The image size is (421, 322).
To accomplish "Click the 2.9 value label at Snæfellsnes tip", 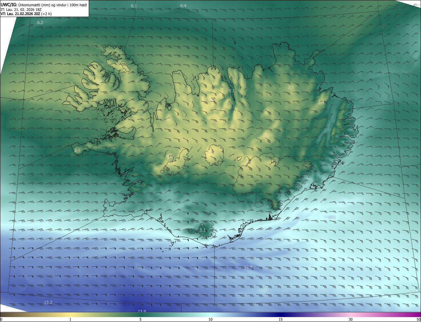I will (77, 150).
